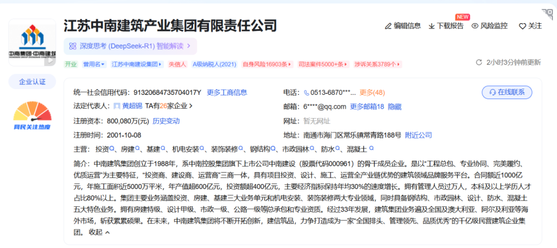The width and height of the screenshot is (557, 248).
Task: Click the A级纳税人(2021) tag
Action: point(214,64)
